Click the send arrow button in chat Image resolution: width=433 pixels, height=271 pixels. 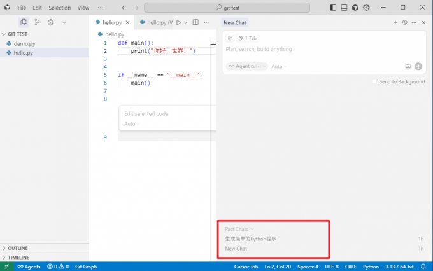[418, 66]
